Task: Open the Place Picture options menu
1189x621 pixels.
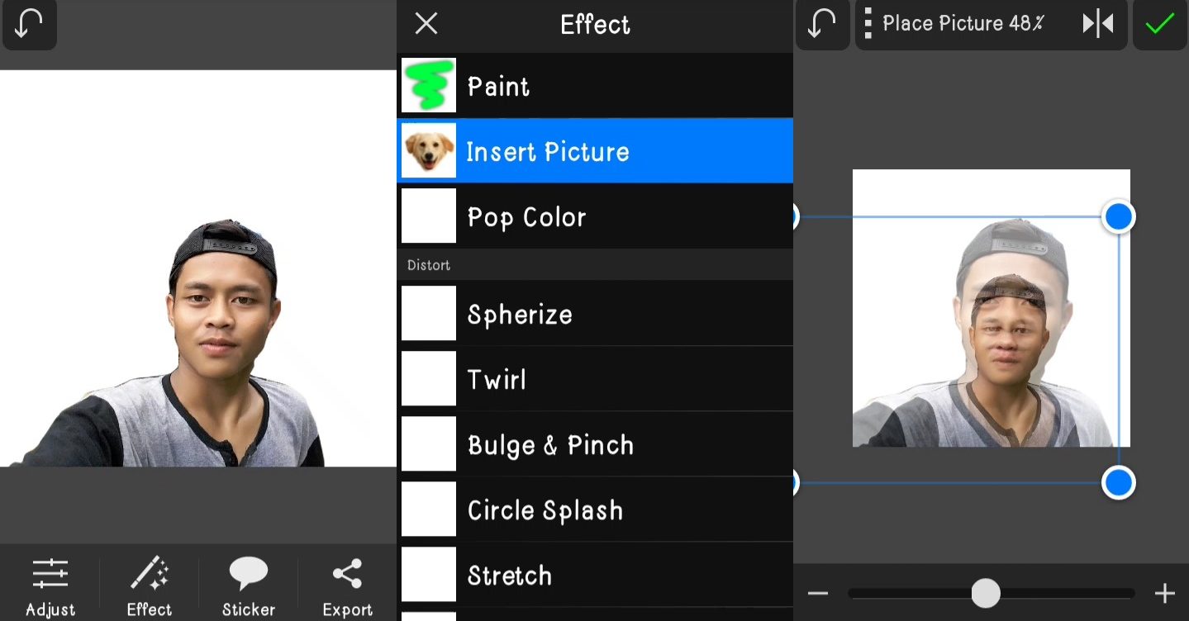Action: pos(868,25)
